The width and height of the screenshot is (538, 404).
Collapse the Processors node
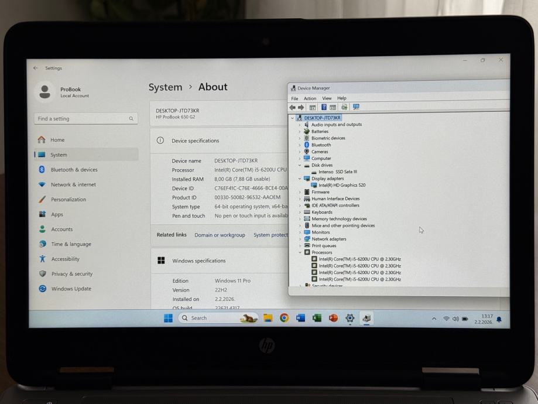point(300,252)
